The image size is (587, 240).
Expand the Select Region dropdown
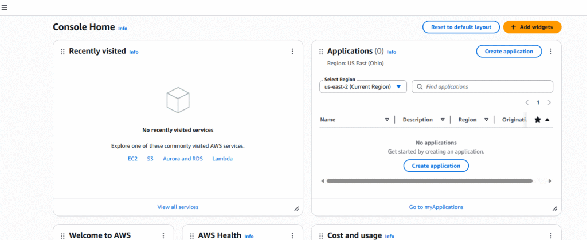(363, 86)
